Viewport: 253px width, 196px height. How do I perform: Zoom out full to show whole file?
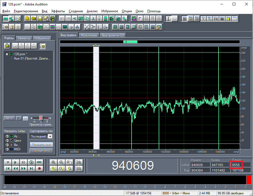click(69, 162)
